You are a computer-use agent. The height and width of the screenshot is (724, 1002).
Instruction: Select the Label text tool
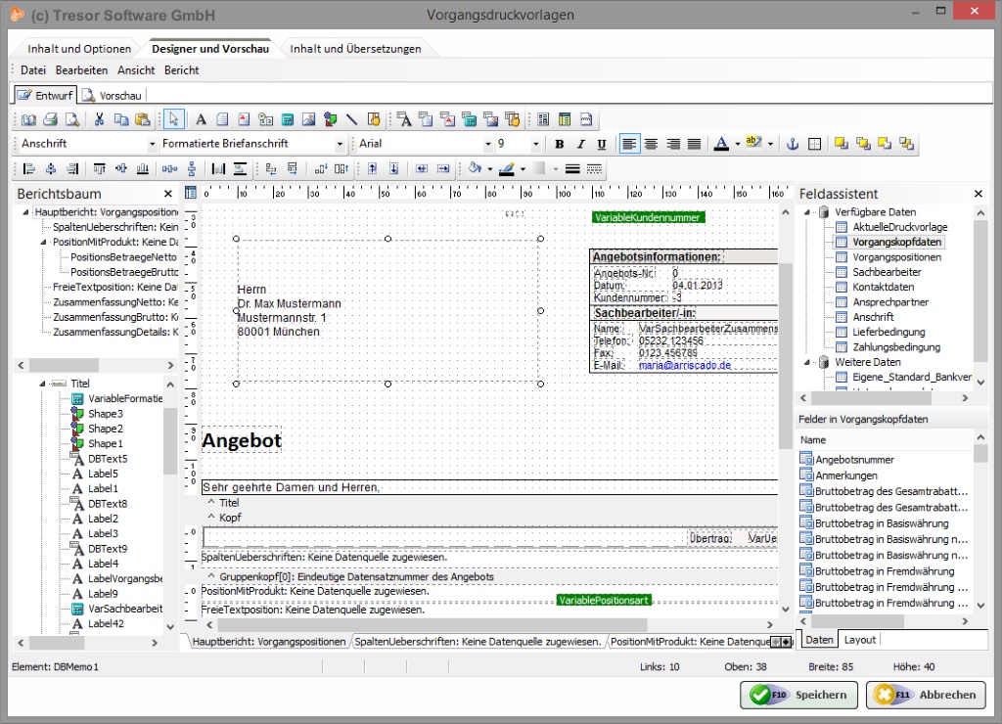201,119
